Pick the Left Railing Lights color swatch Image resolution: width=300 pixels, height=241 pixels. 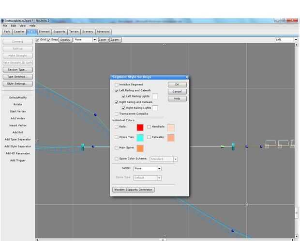pos(155,96)
